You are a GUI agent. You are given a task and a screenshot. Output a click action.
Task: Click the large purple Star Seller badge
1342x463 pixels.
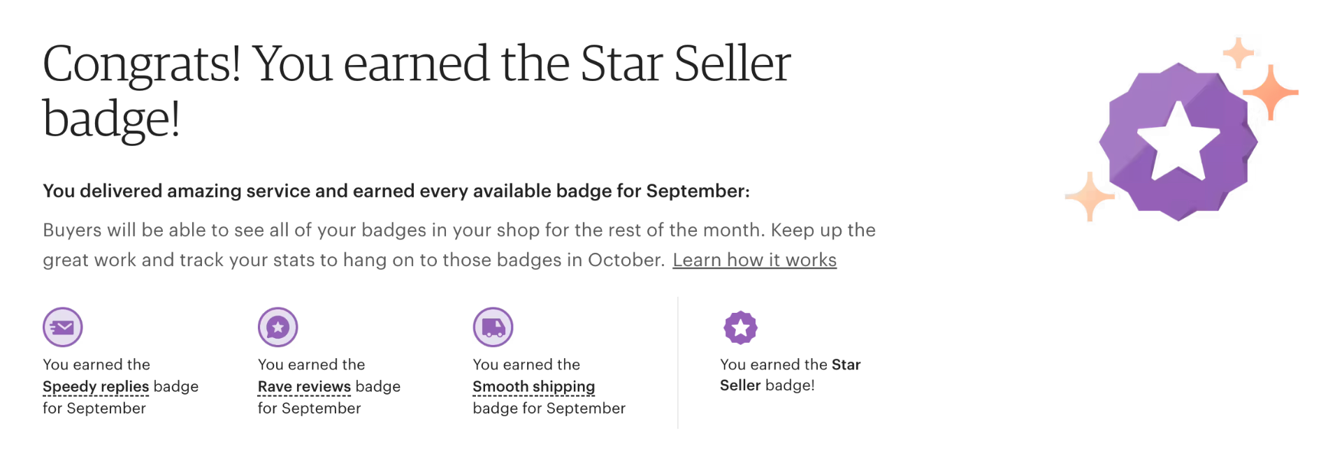click(1178, 142)
